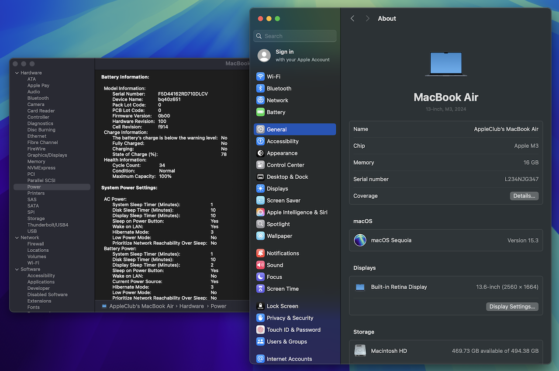This screenshot has width=559, height=371.
Task: Select Storage in Hardware list
Action: (36, 218)
